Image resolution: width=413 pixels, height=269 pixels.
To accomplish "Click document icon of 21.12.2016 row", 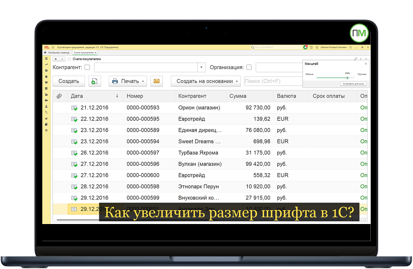I will [x=74, y=108].
